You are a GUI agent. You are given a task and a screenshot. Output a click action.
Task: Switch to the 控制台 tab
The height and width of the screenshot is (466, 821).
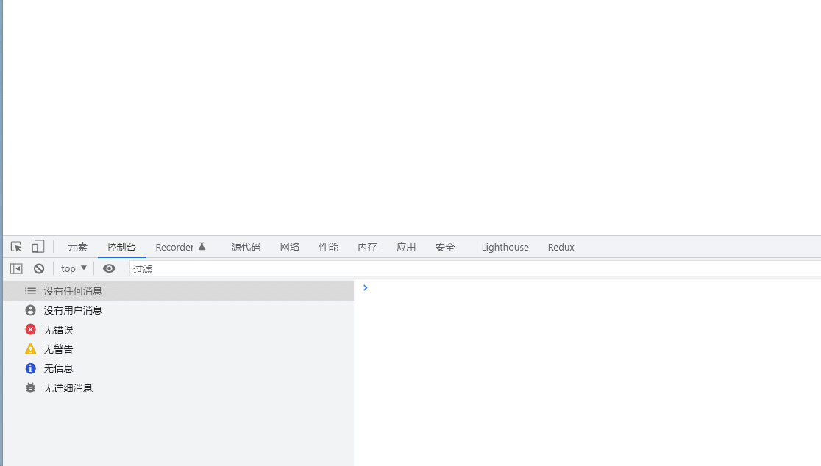point(121,248)
